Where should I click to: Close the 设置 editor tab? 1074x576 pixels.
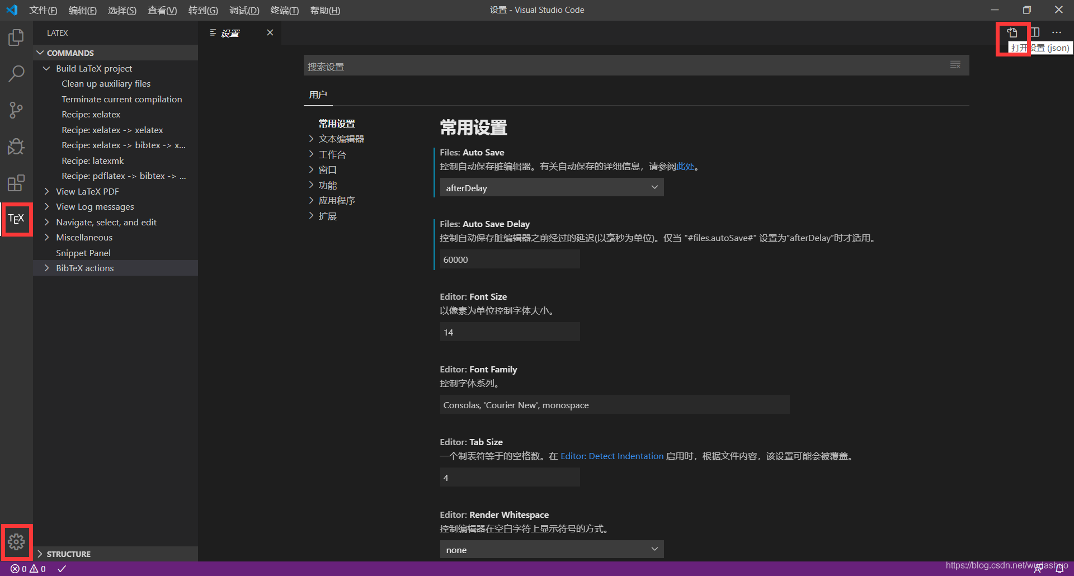[x=270, y=32]
